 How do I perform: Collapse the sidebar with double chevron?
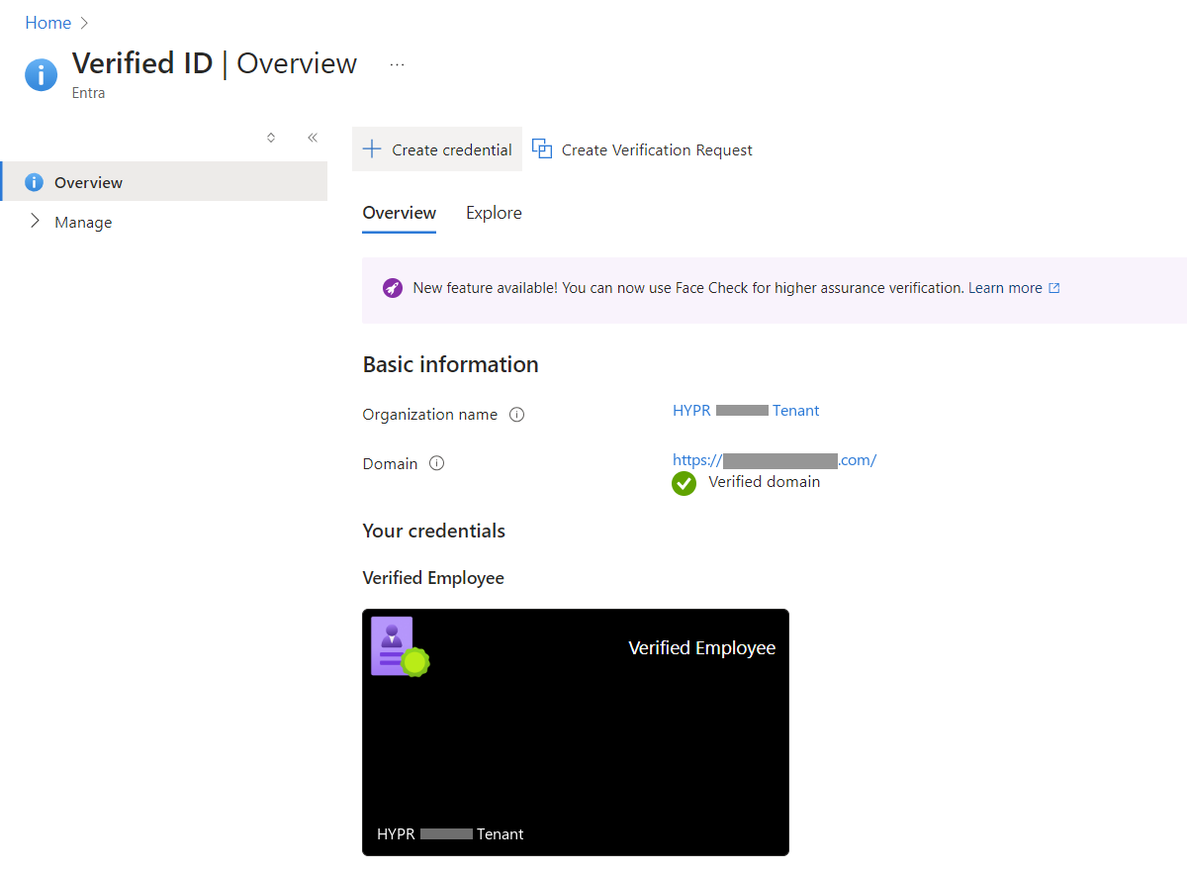(x=313, y=138)
